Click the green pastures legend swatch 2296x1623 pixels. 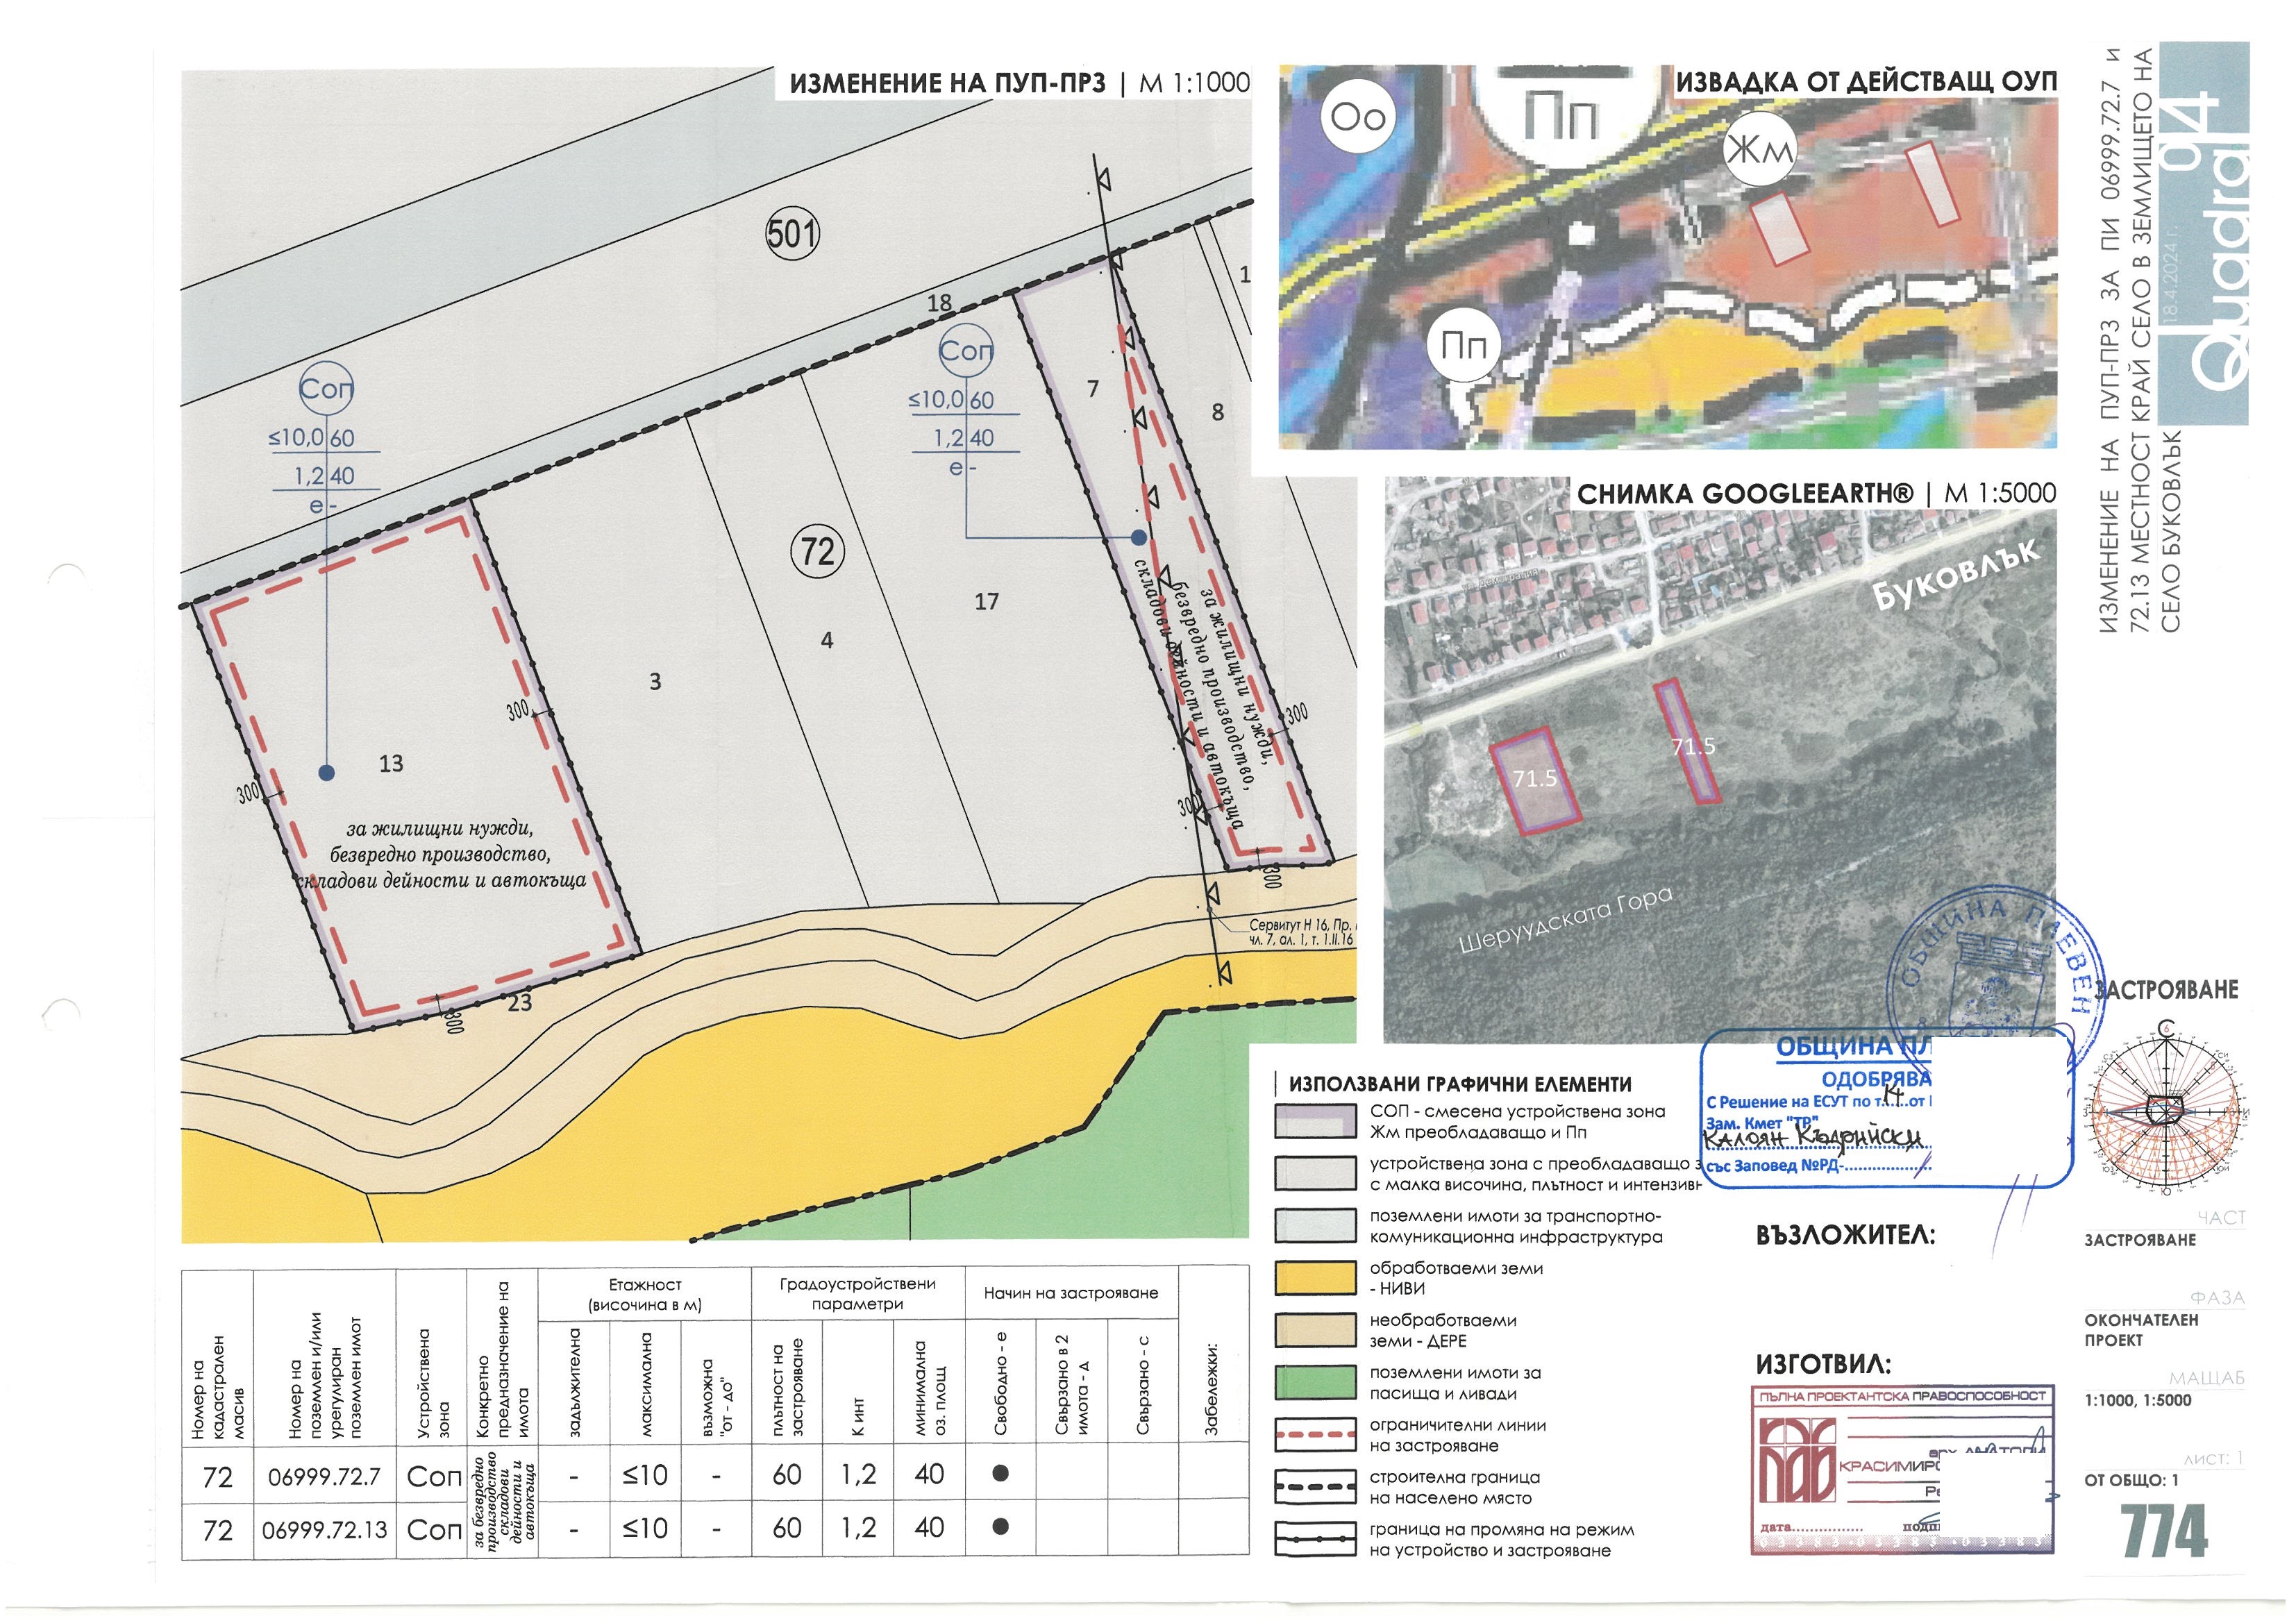coord(1314,1383)
